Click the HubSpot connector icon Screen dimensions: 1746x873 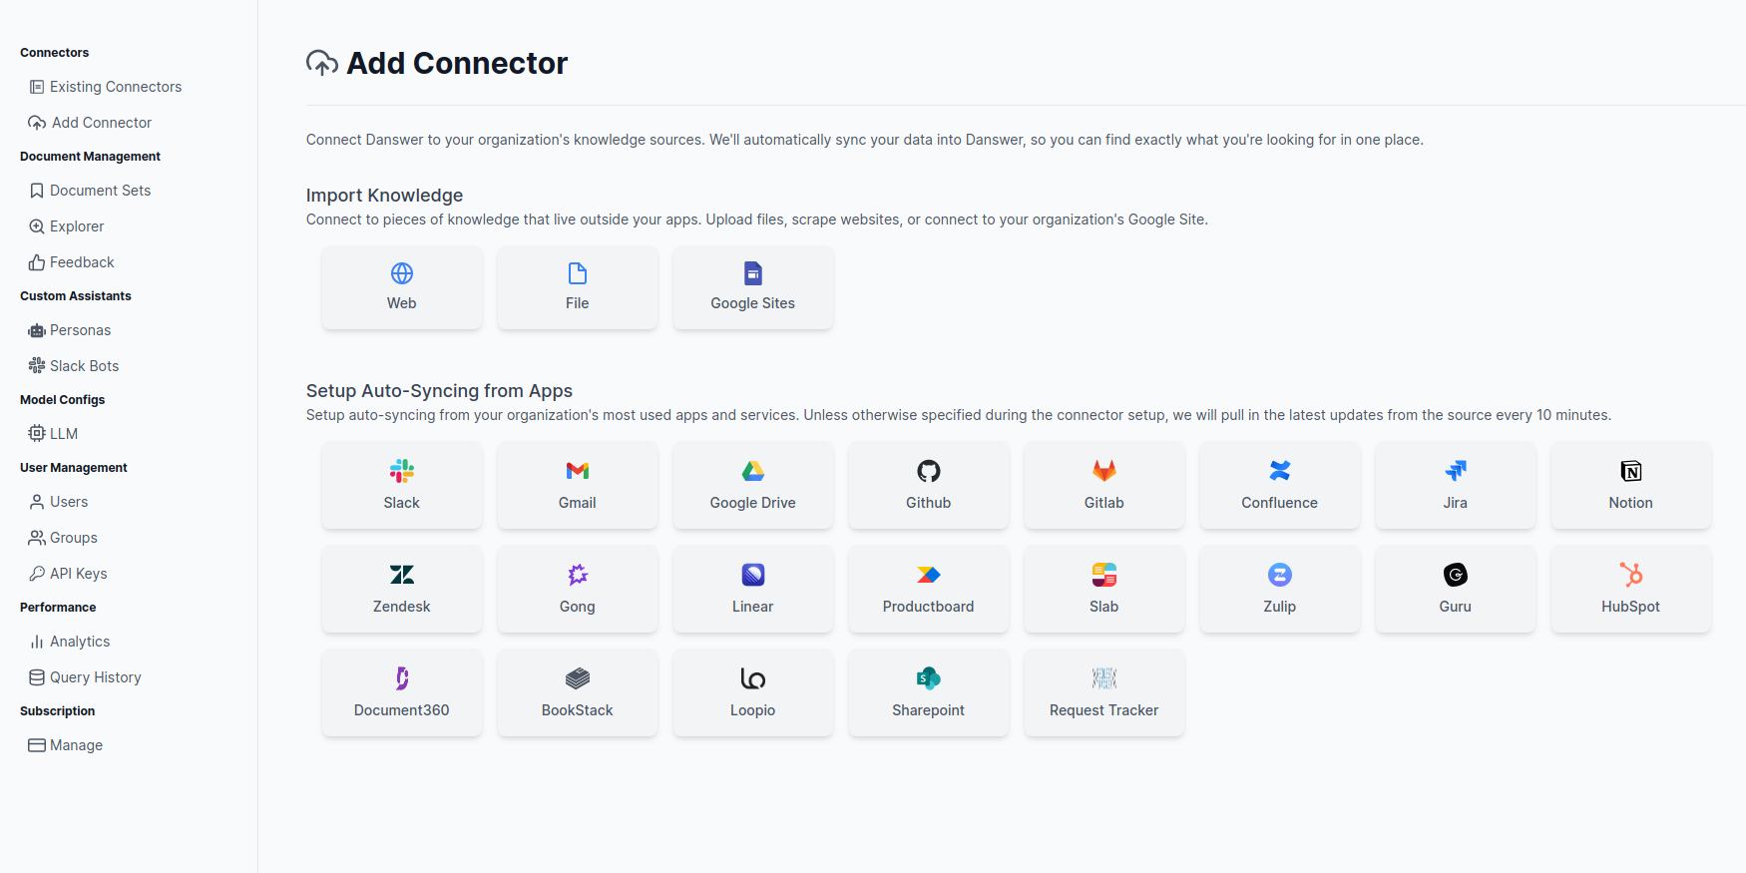coord(1631,575)
